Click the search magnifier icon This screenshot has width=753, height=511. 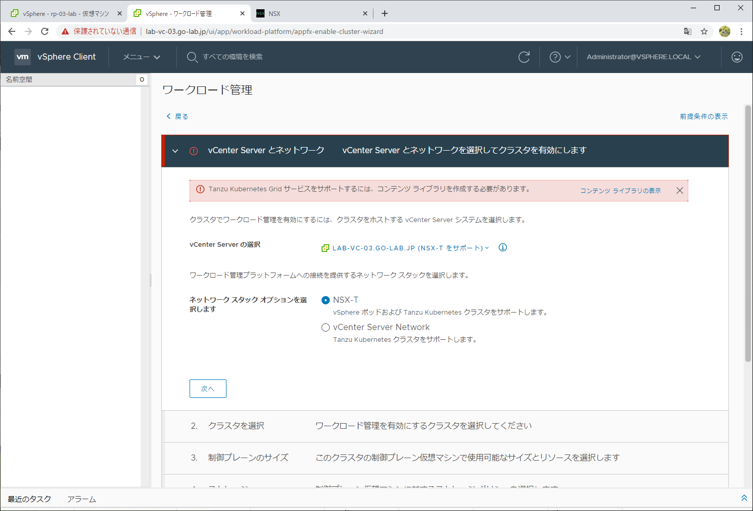pos(192,57)
